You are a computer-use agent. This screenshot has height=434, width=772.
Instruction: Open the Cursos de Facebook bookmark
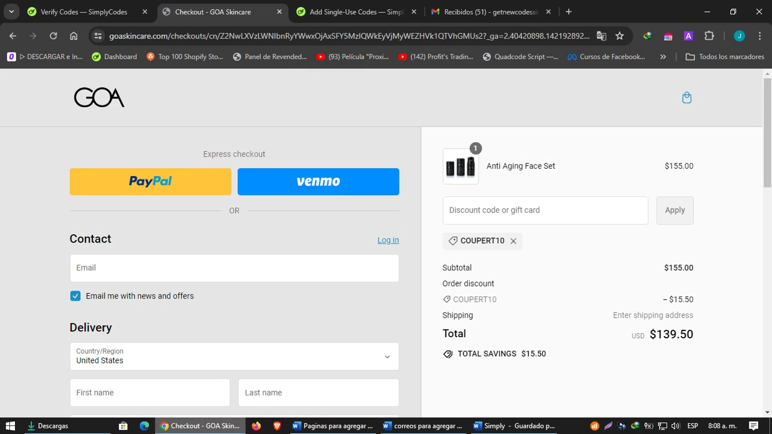606,57
